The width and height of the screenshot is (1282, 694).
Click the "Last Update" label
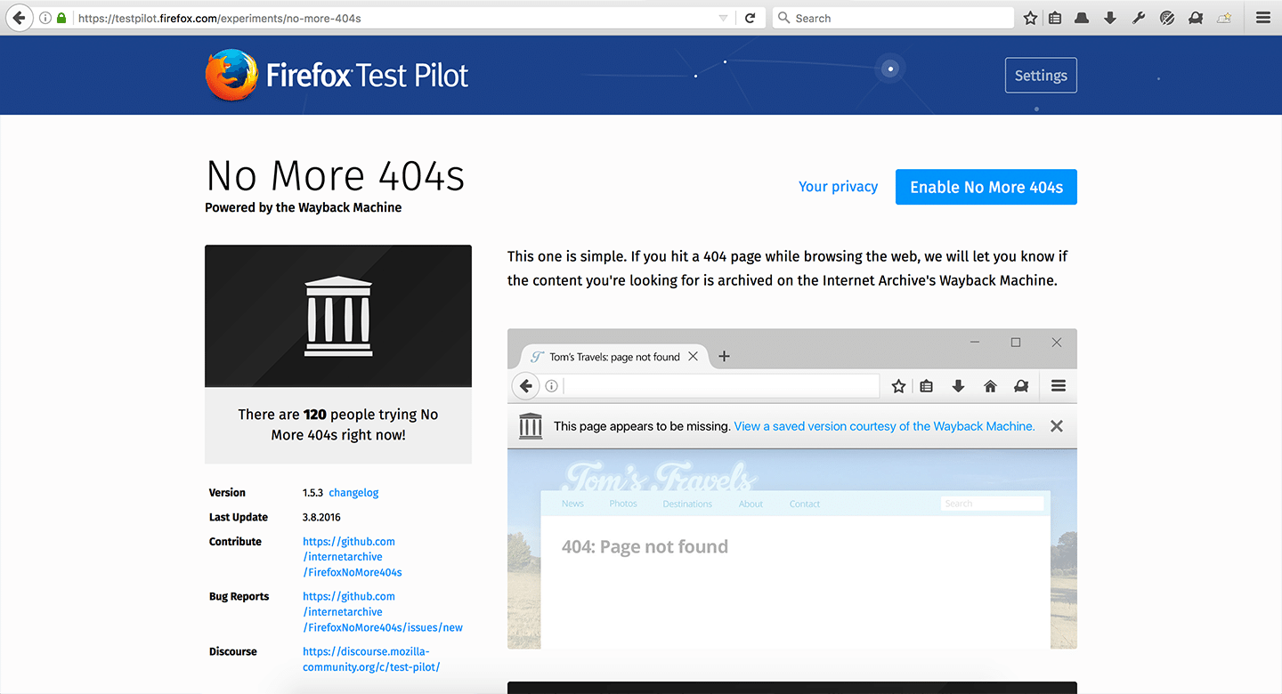tap(239, 517)
